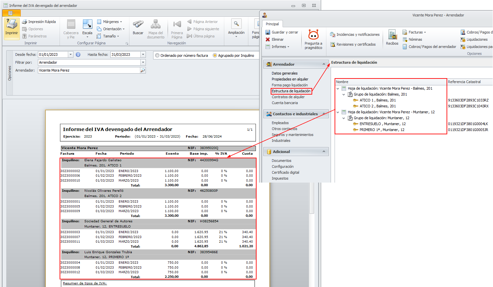Screen dimensions: 493x287
Task: Select Ordenado por número factura option
Action: coord(157,55)
